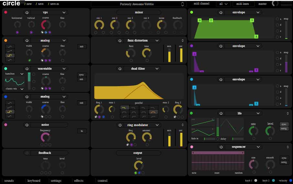Click the fuzz distortion mix slider
Viewport: 293px width, 184px height.
(x=169, y=55)
